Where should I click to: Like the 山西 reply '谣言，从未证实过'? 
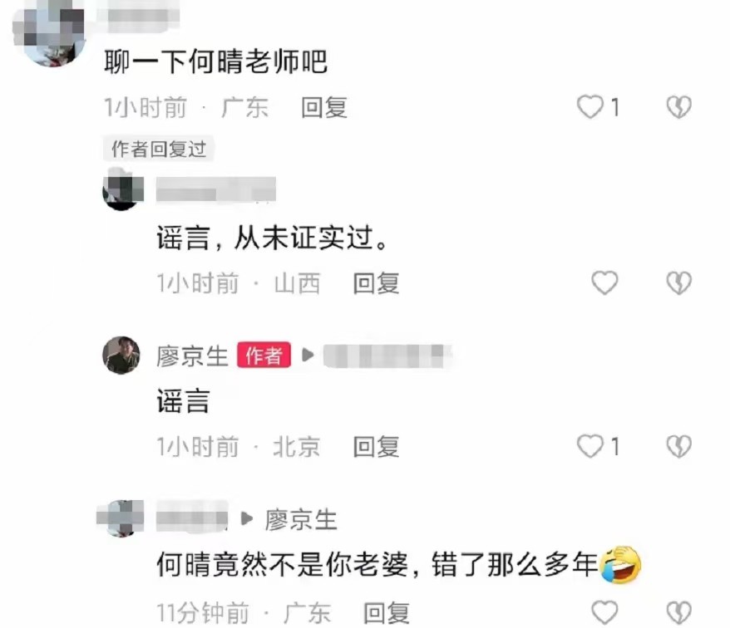click(x=604, y=282)
